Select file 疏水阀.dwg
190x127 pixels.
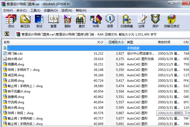tap(16, 108)
